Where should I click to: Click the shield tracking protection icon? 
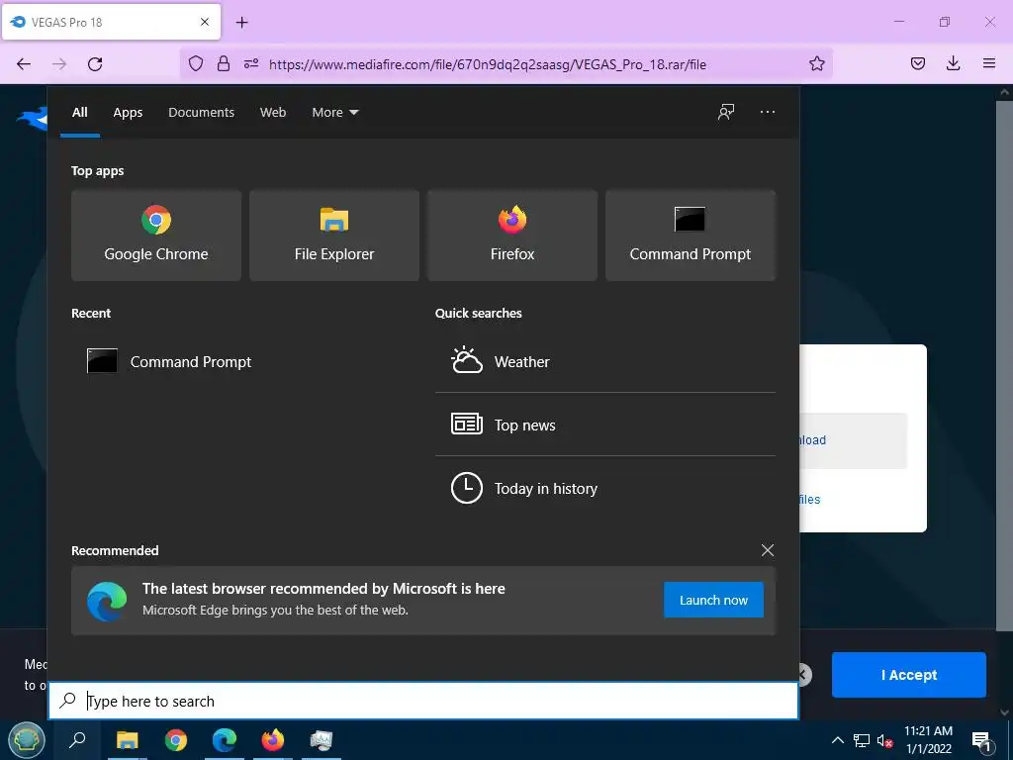coord(196,63)
